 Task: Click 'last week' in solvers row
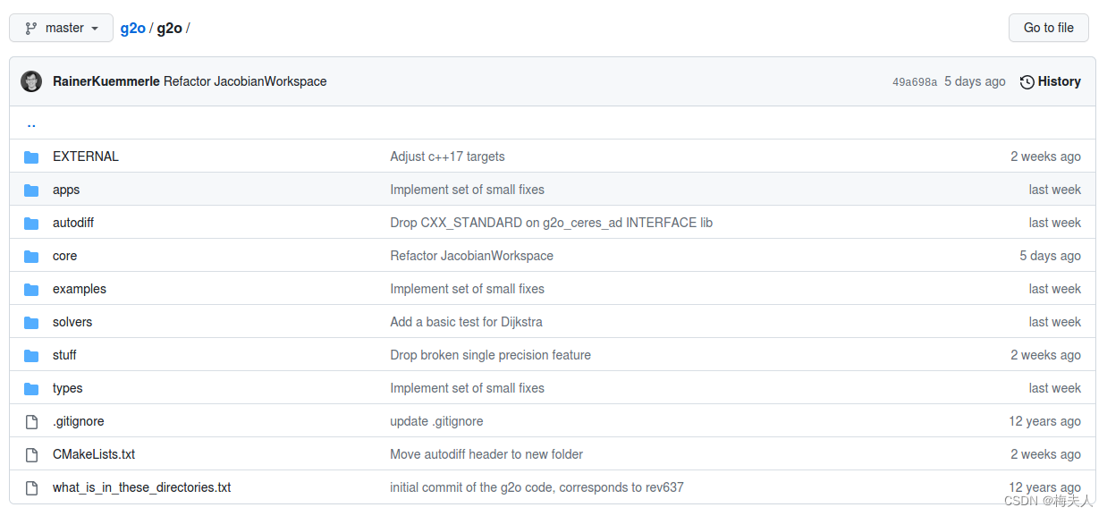1054,322
